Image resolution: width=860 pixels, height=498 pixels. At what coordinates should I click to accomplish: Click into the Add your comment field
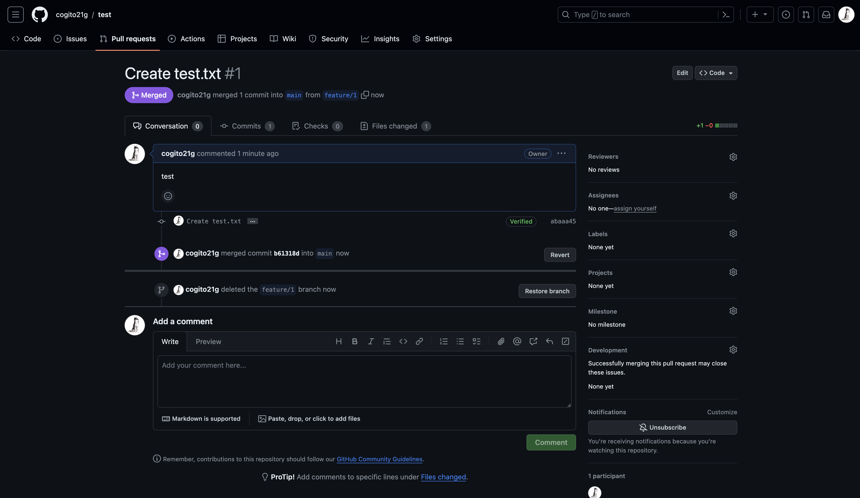pos(364,381)
